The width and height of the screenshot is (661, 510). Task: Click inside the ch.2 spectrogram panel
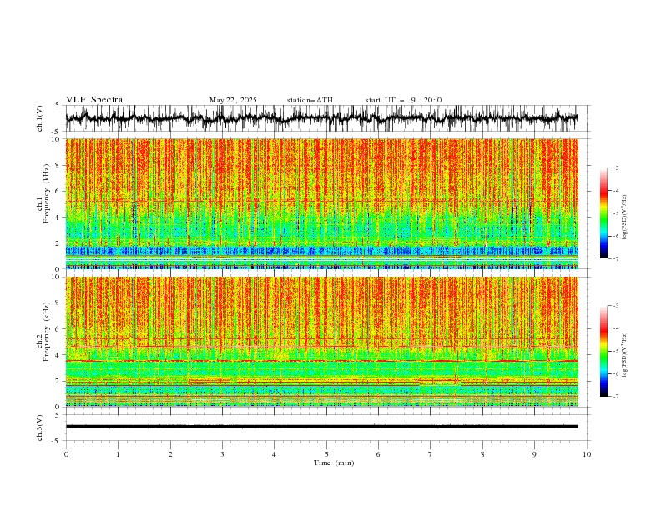pos(321,342)
